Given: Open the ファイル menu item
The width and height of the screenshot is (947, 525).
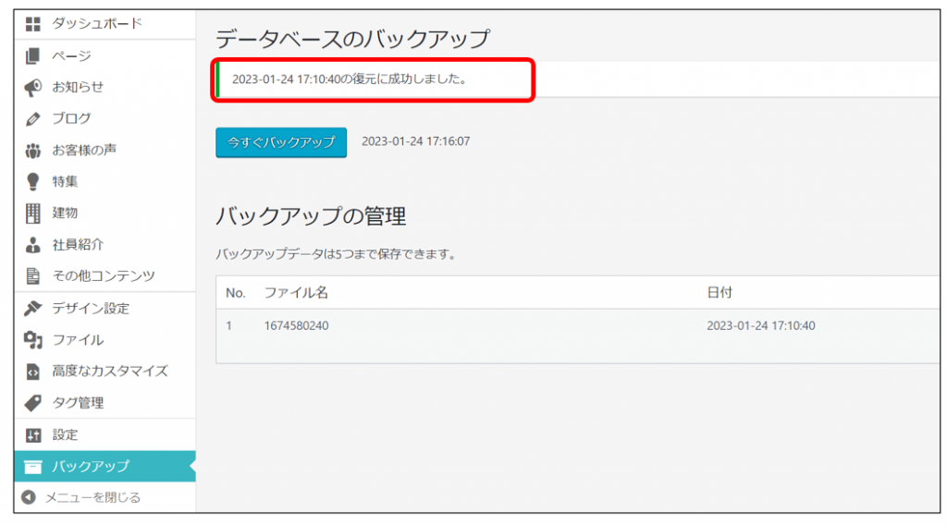Looking at the screenshot, I should [x=78, y=340].
